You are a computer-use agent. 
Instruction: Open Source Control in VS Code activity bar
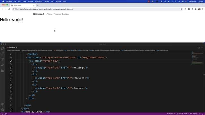(3, 59)
